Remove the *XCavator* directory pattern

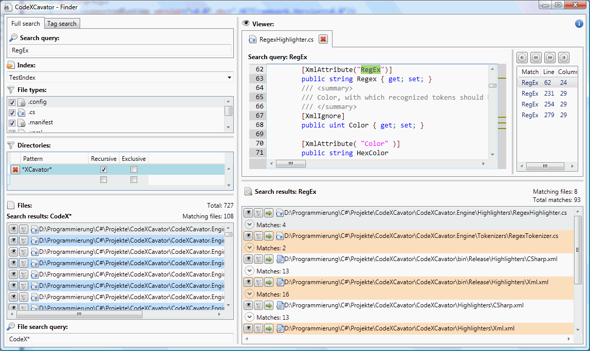point(15,170)
